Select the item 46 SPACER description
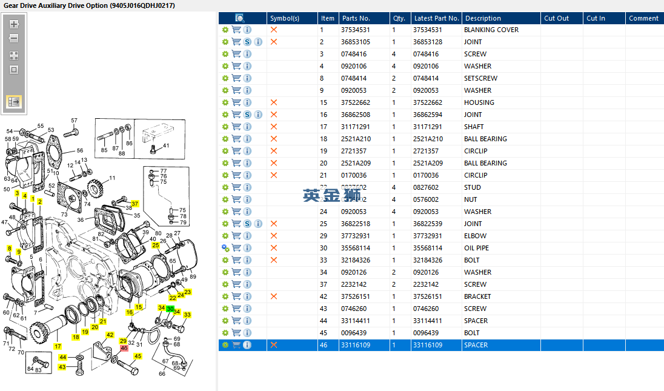 (476, 346)
